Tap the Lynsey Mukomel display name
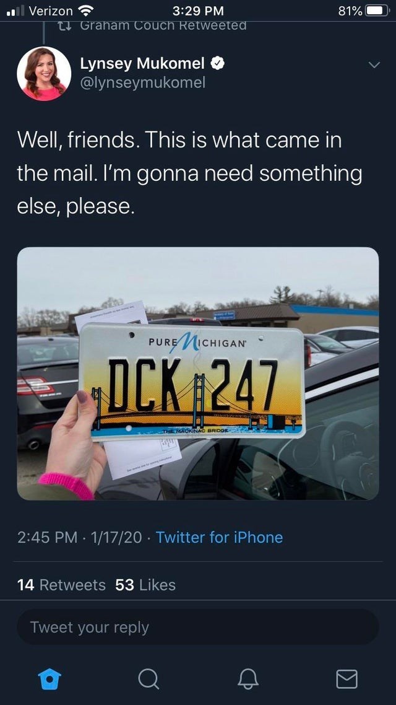The width and height of the screenshot is (396, 705). (x=142, y=64)
